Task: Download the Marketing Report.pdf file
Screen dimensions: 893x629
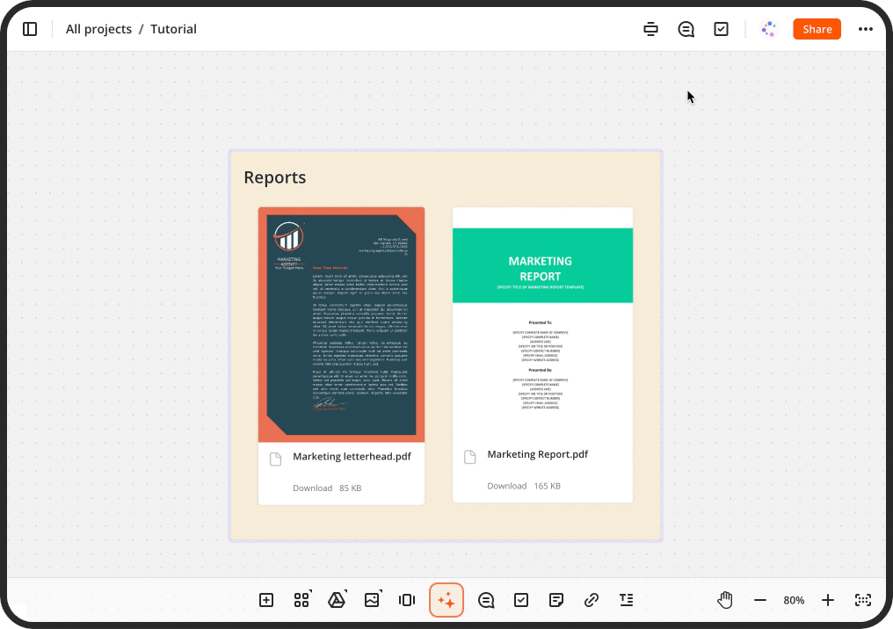Action: click(x=507, y=486)
